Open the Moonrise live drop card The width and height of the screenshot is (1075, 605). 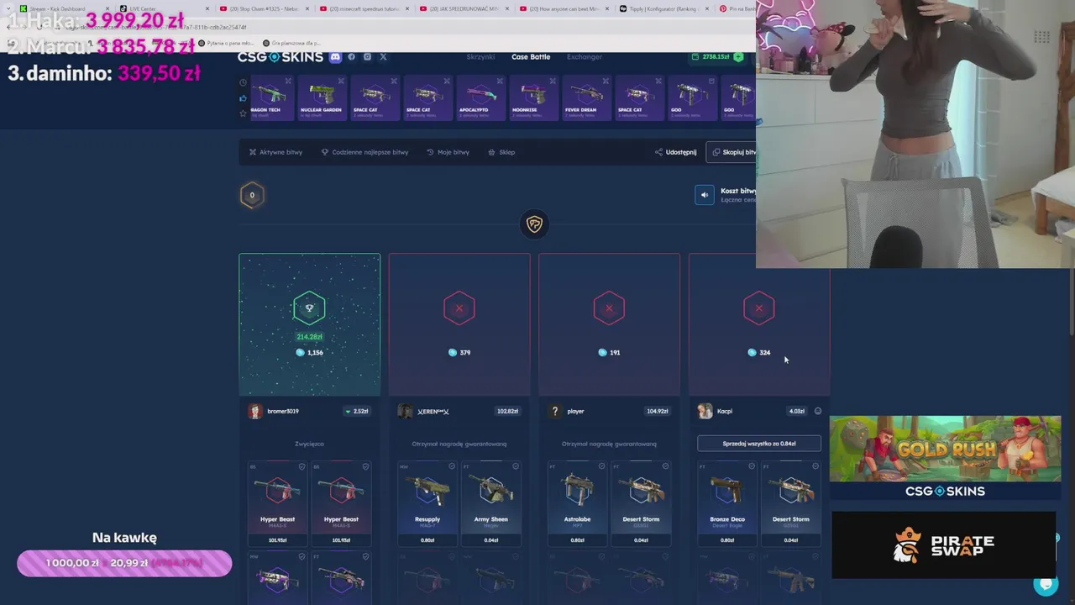point(532,98)
